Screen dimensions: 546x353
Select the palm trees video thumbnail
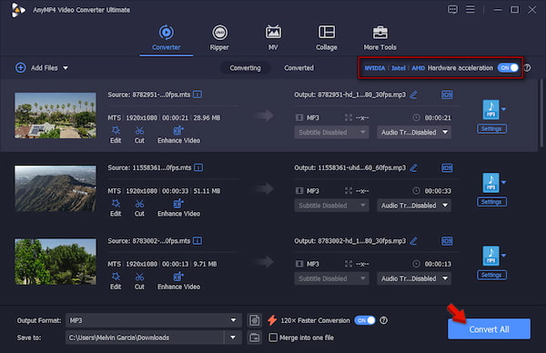pyautogui.click(x=56, y=116)
